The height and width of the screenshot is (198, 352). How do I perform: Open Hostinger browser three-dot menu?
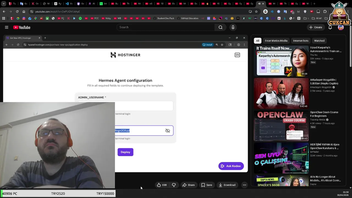coord(244,45)
